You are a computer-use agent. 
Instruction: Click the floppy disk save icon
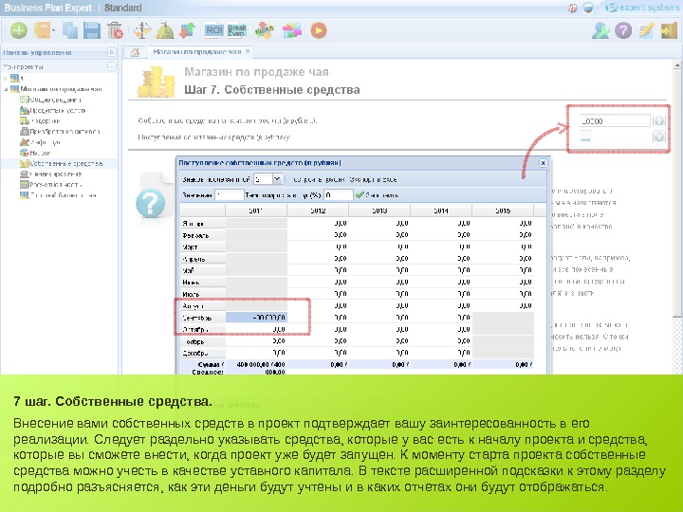[x=92, y=30]
